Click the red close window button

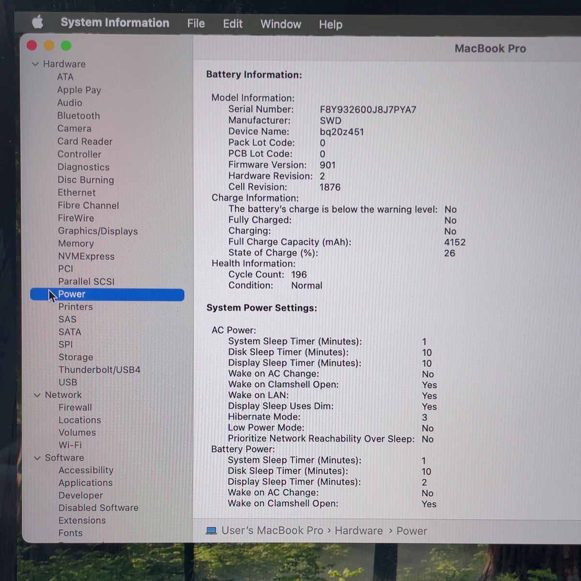[32, 46]
